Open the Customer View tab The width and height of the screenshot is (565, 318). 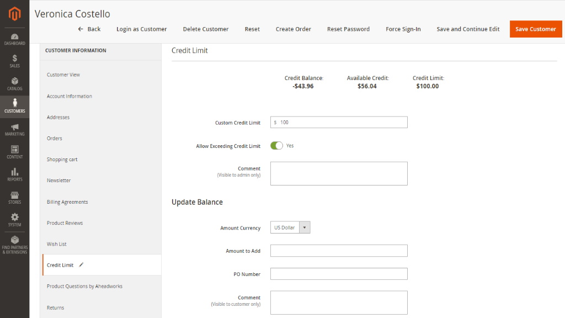(63, 75)
